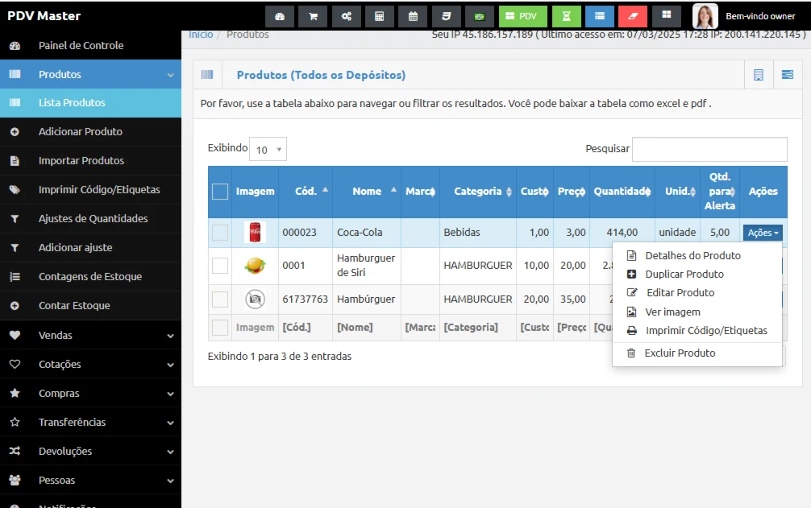Go to Adicionar Produto in sidebar
811x508 pixels.
point(81,132)
